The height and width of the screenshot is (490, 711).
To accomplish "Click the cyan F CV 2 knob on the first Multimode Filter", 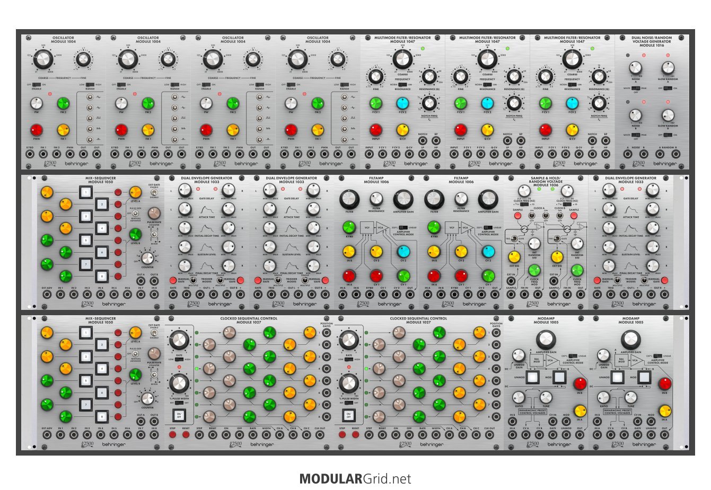I will point(402,103).
